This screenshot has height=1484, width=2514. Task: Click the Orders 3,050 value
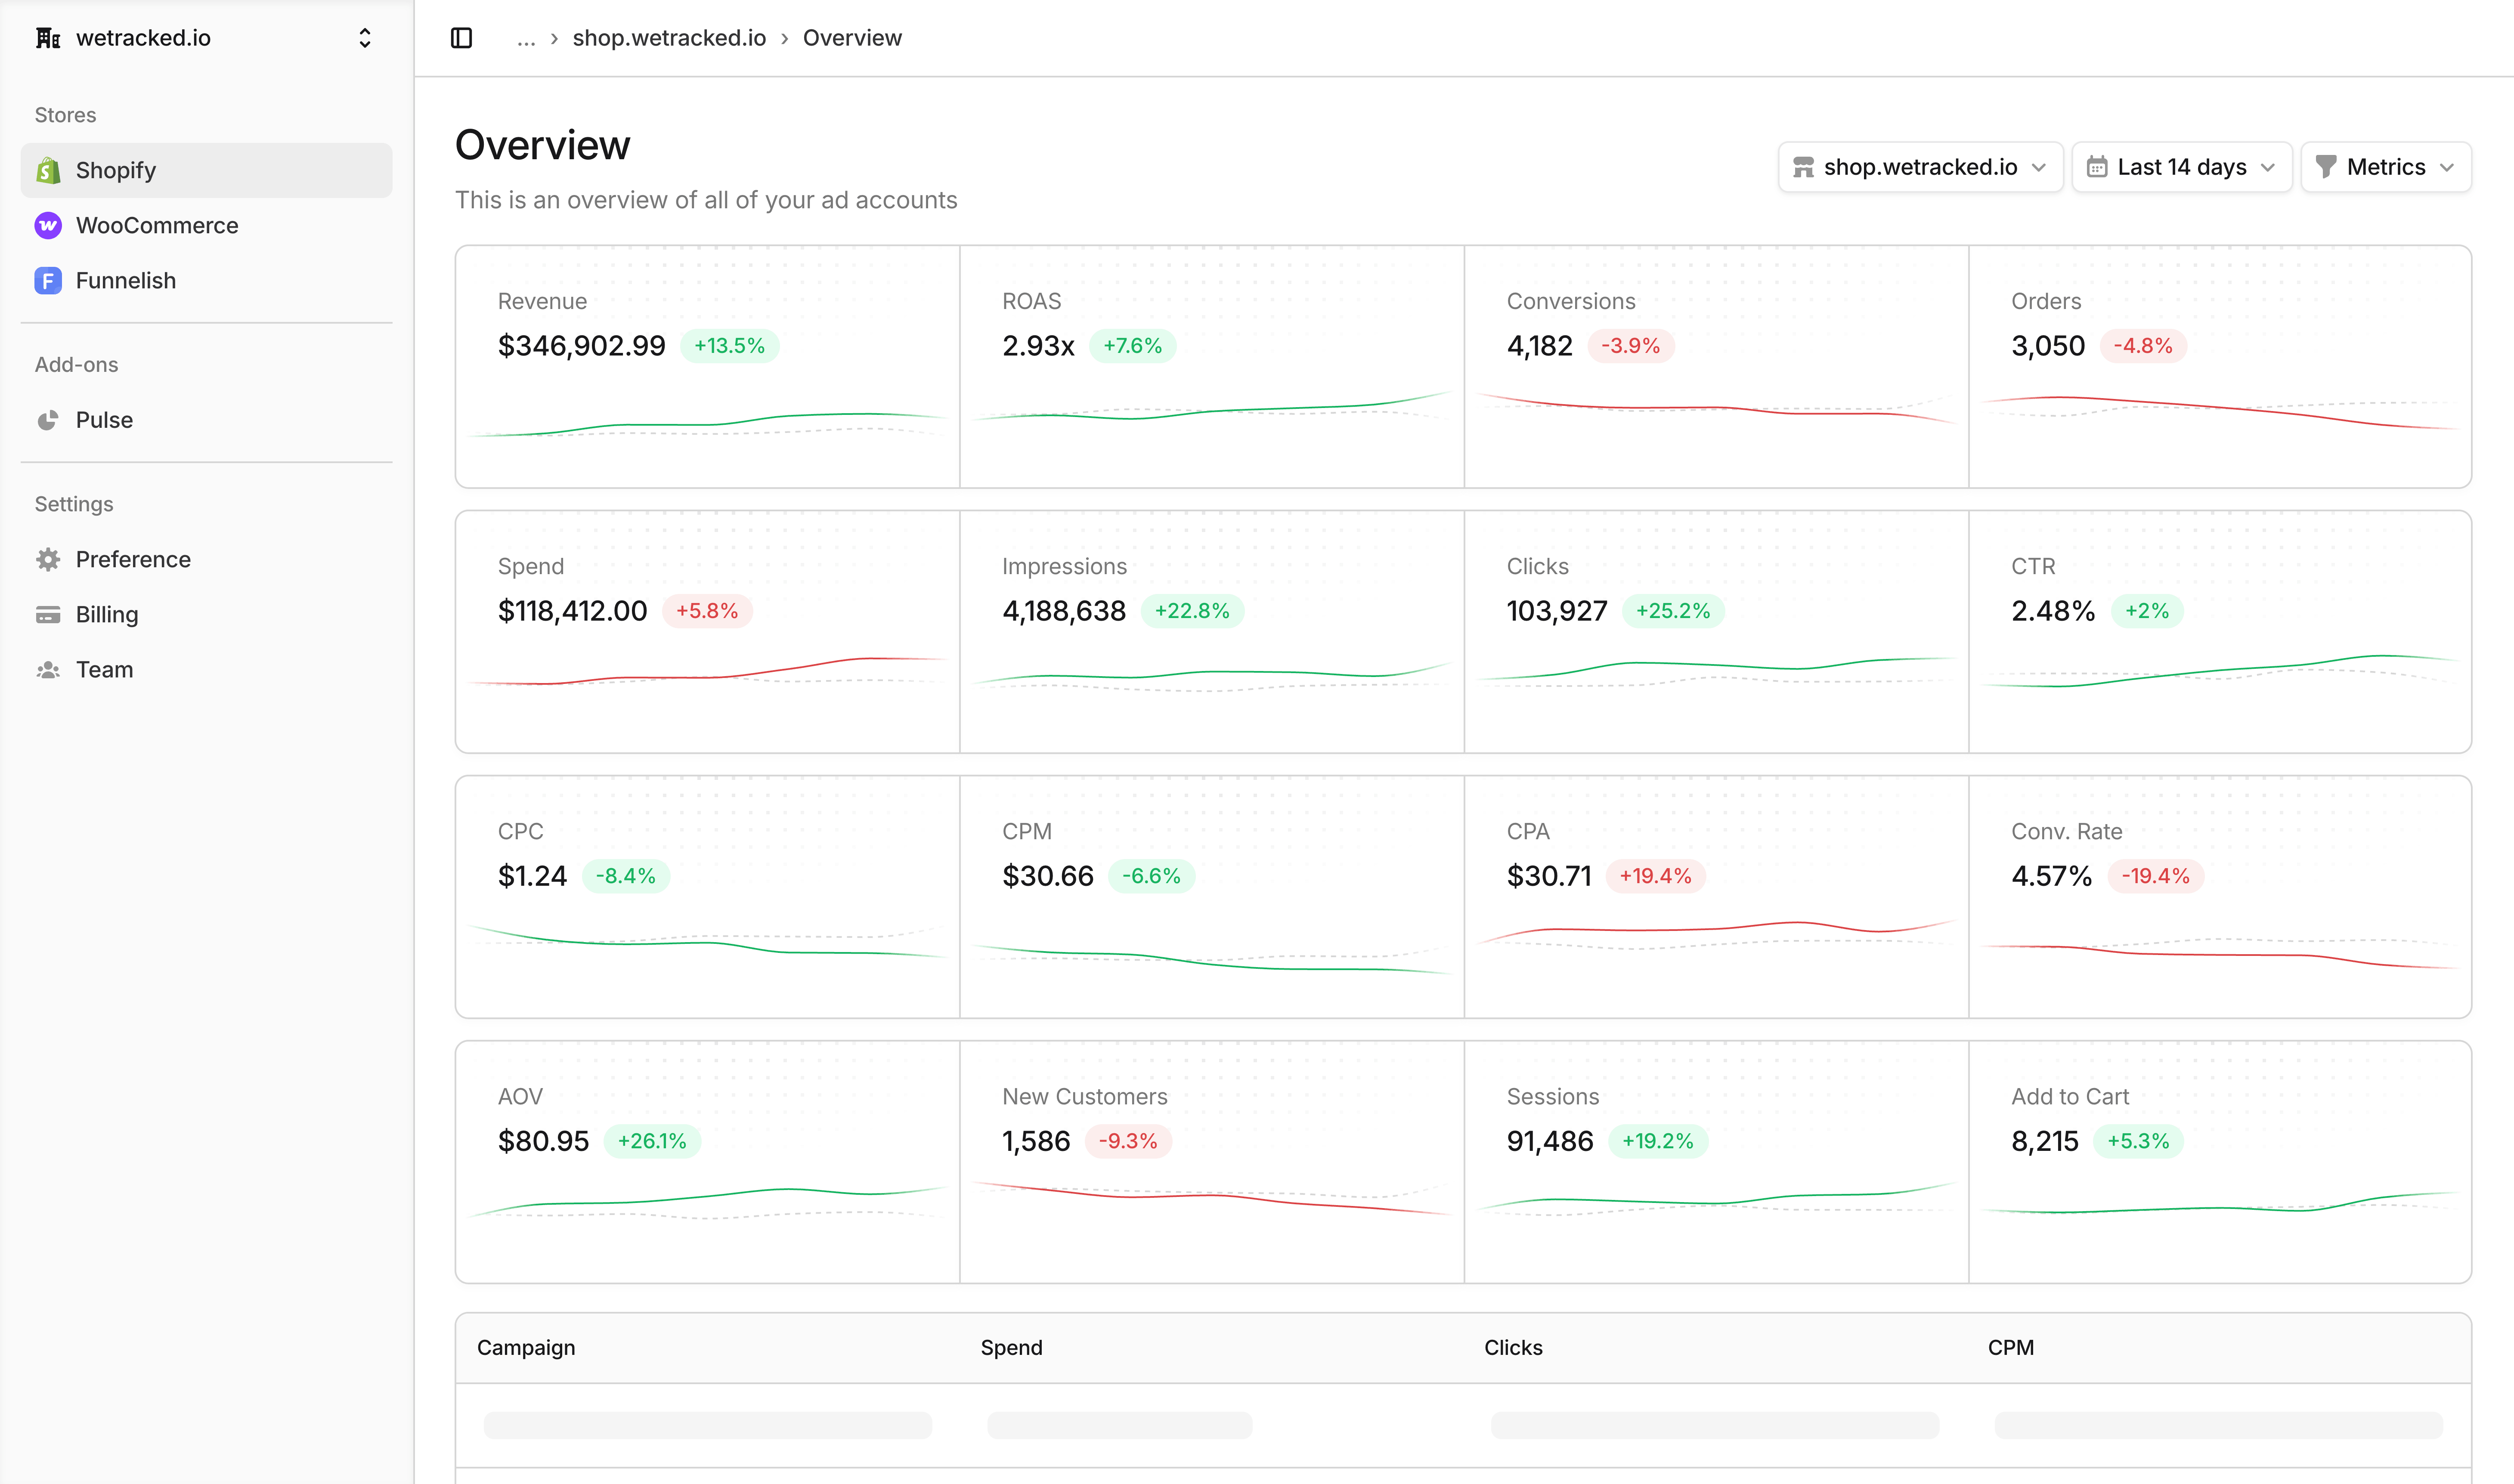click(x=2048, y=346)
